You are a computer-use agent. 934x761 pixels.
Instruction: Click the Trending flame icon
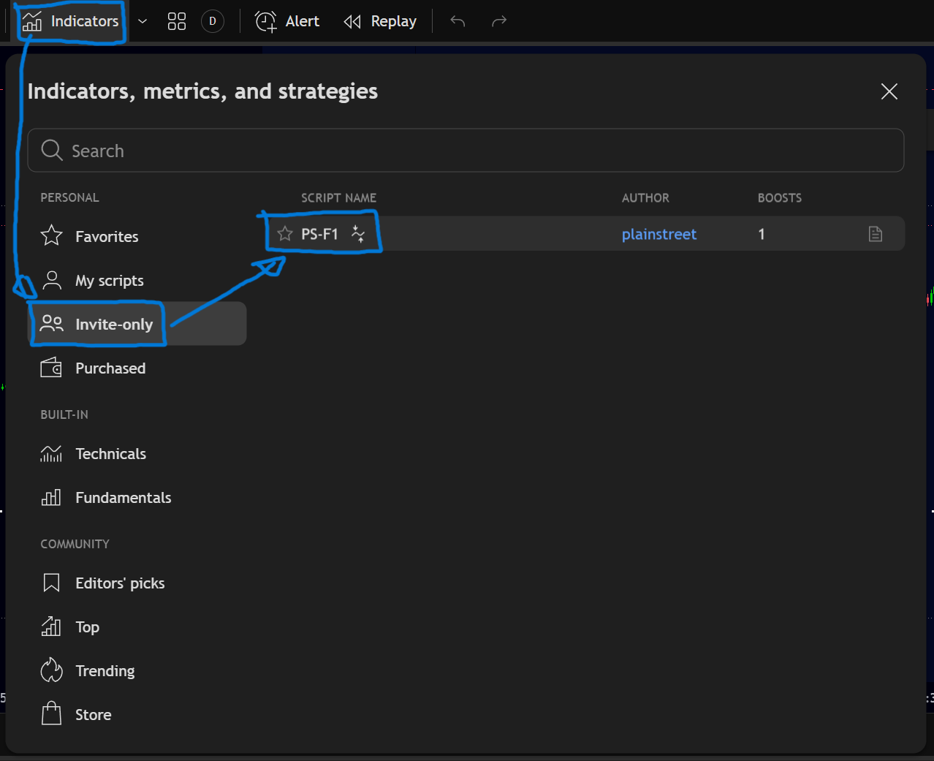pyautogui.click(x=51, y=670)
